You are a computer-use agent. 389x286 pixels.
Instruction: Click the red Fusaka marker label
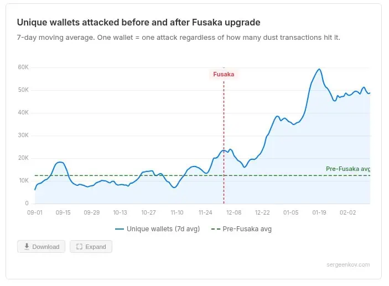(x=224, y=74)
